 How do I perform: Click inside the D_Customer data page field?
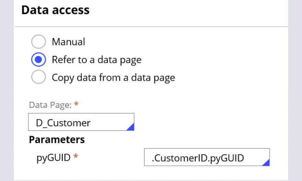[81, 122]
